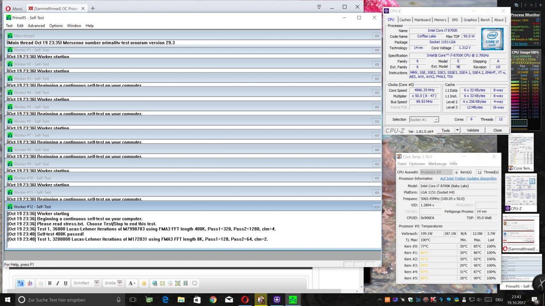
Task: Toggle underline formatting in forum editor
Action: pos(66,283)
